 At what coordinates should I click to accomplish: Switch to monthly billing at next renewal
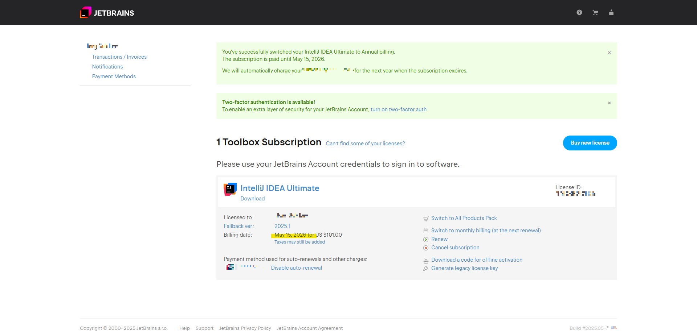[486, 231]
